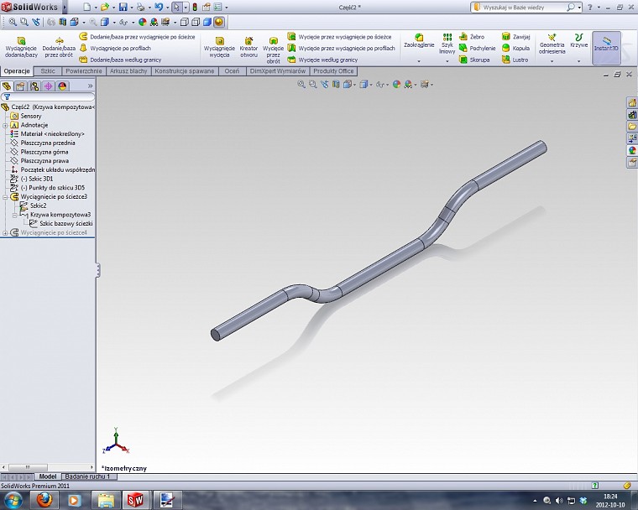638x510 pixels.
Task: Click the Lustro mirror tool
Action: [515, 60]
